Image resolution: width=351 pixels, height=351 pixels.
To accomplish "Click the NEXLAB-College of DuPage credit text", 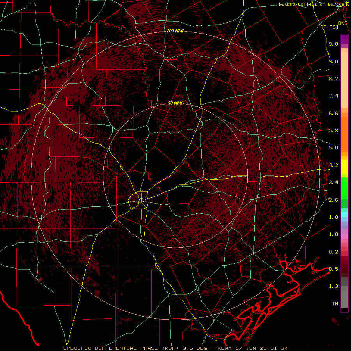I will 312,4.
